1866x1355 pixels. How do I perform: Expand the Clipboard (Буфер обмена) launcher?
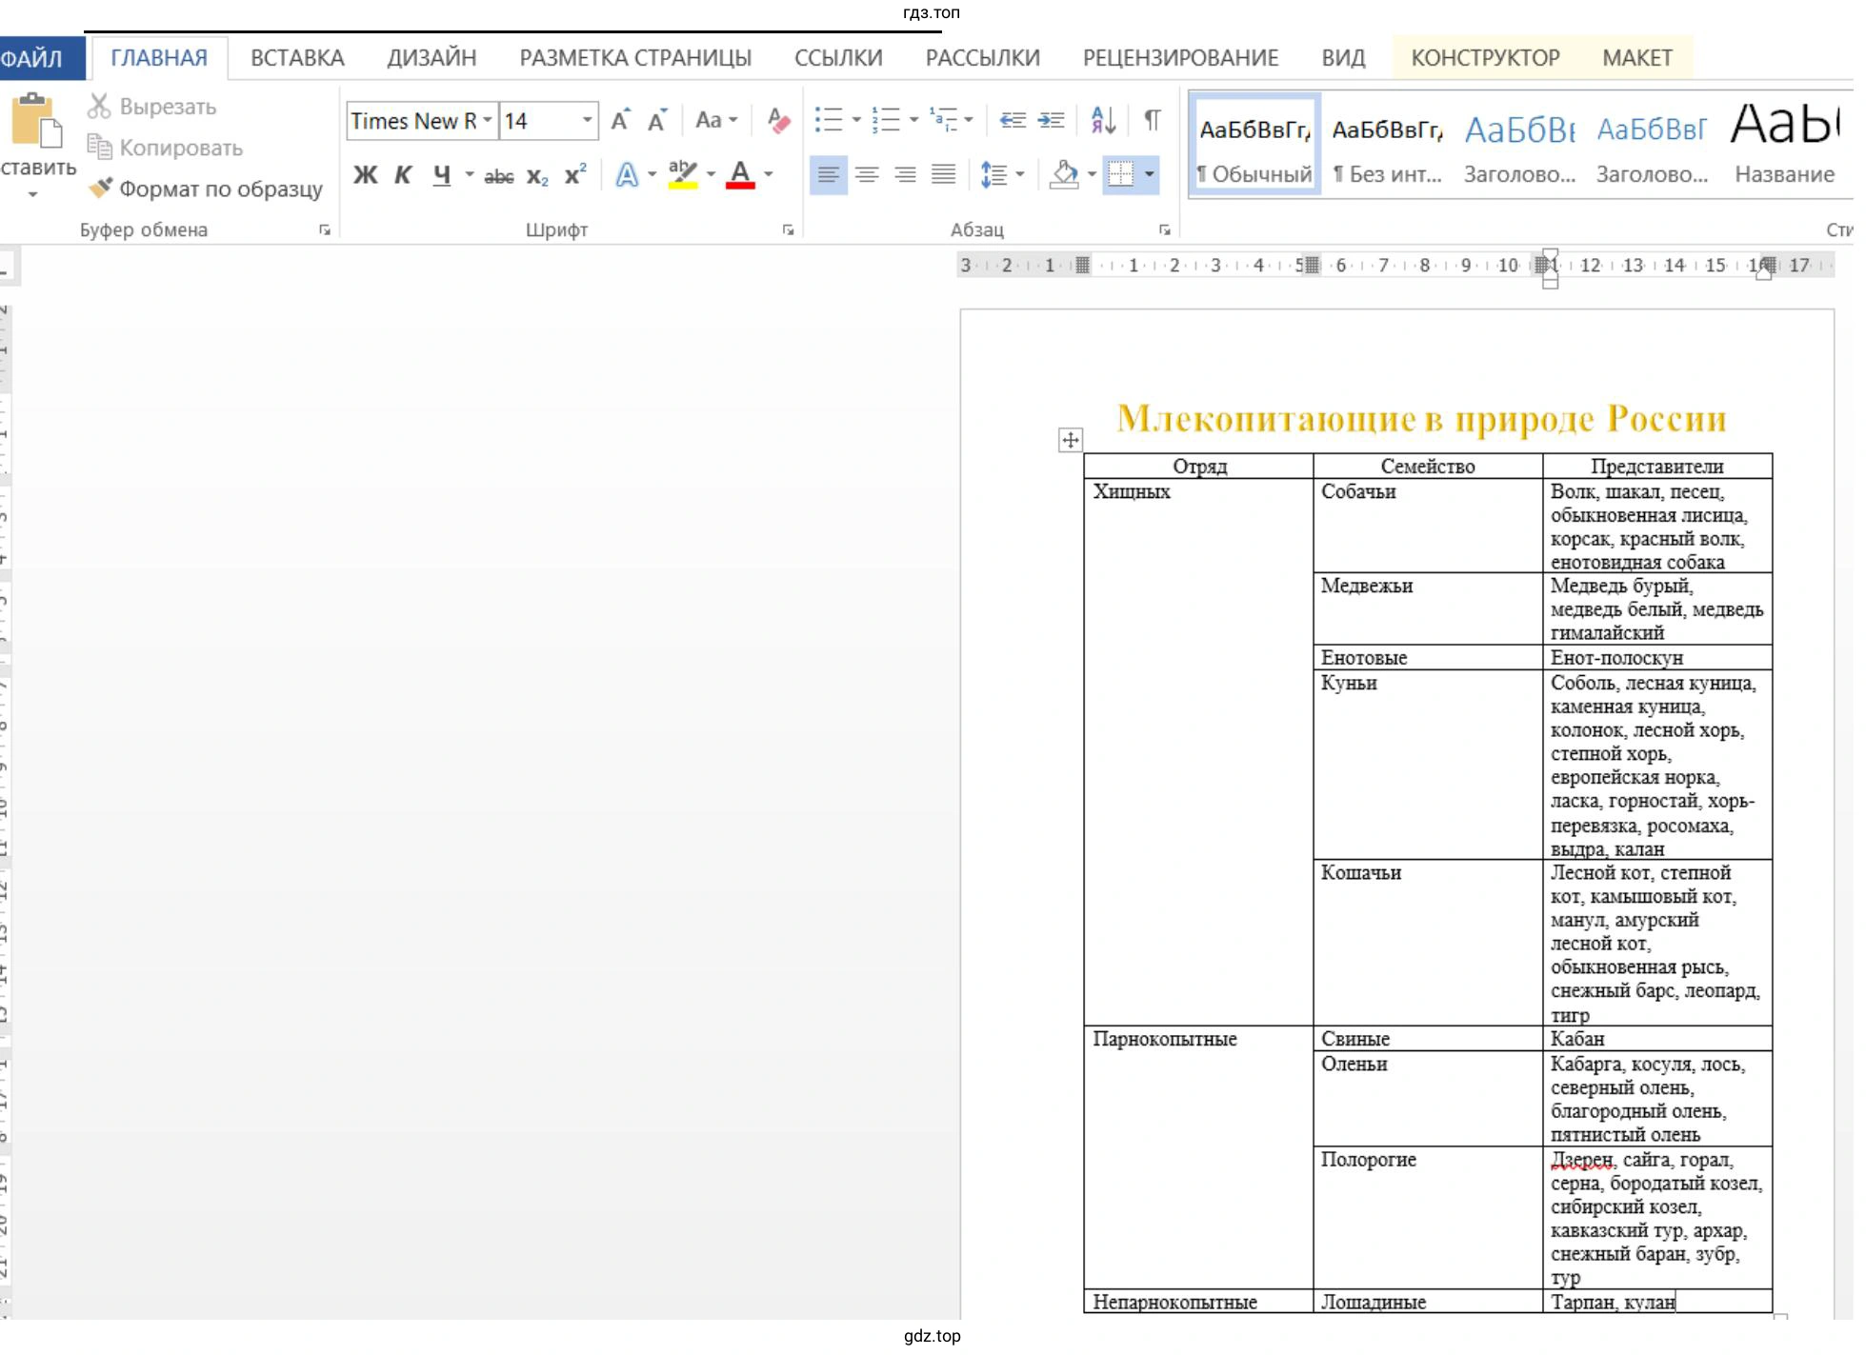[325, 229]
